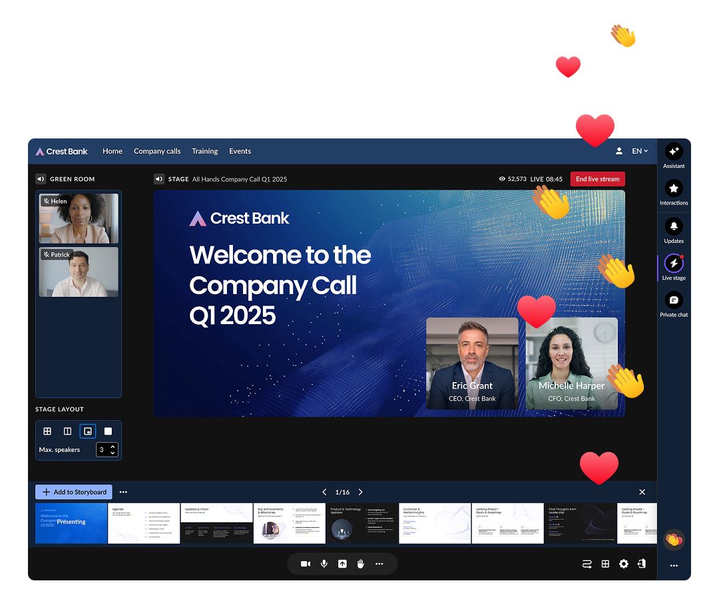Open the Assistant panel icon
This screenshot has width=719, height=613.
point(674,152)
